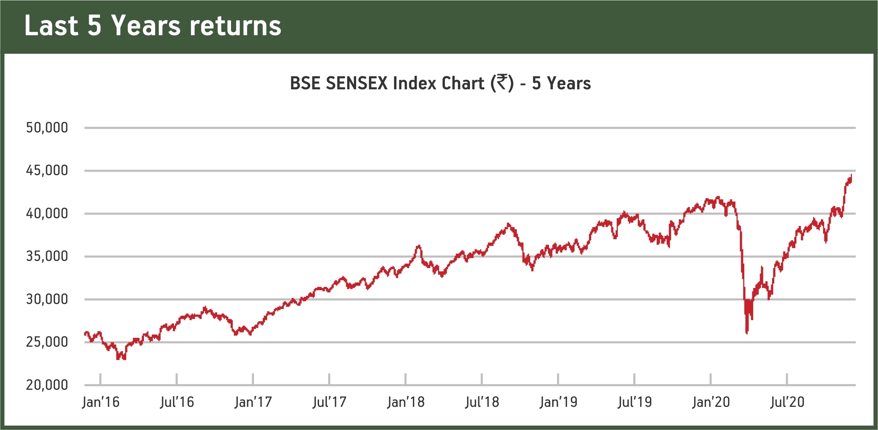Click the 50,000 y-axis label
The height and width of the screenshot is (430, 878).
47,127
